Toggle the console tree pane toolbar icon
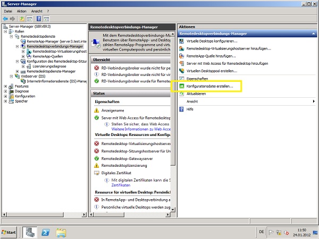 point(30,19)
